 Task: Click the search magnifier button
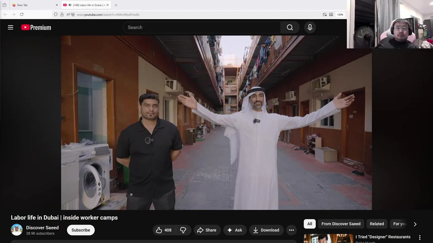290,27
